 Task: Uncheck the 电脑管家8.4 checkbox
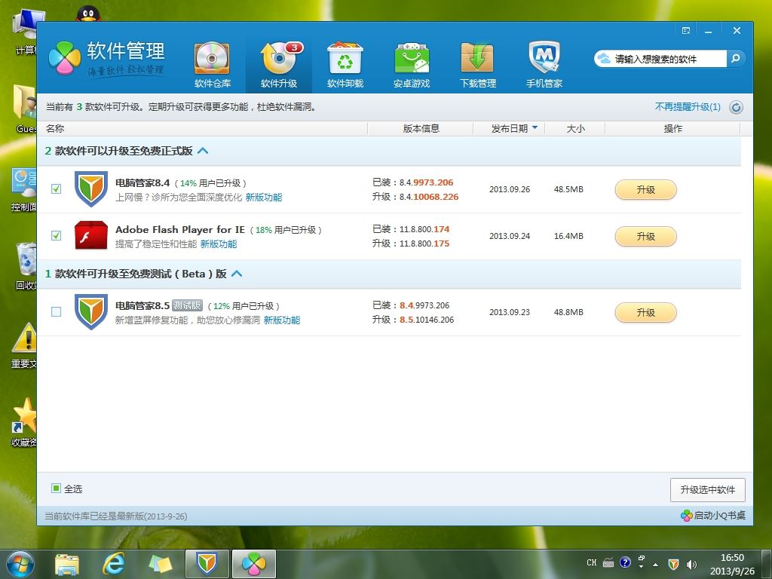click(x=56, y=188)
